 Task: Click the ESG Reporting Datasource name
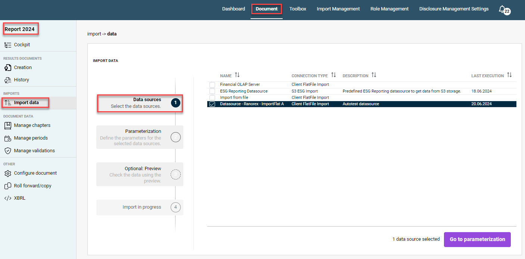243,91
